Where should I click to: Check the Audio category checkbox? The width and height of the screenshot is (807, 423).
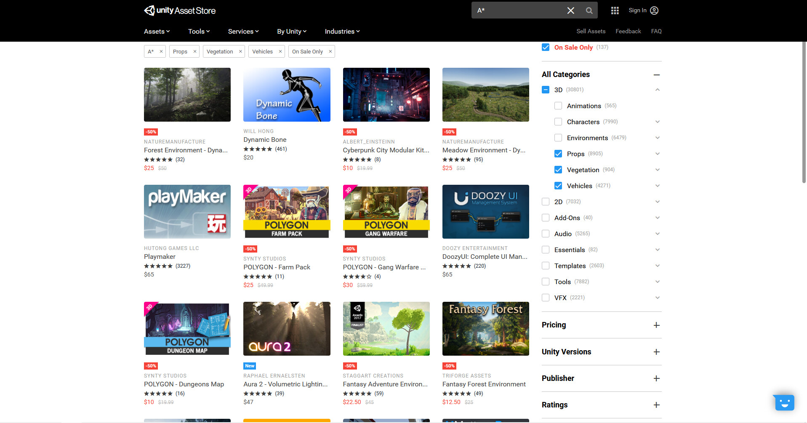pos(546,234)
